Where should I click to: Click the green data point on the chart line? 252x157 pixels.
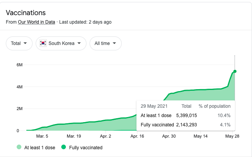(x=235, y=71)
